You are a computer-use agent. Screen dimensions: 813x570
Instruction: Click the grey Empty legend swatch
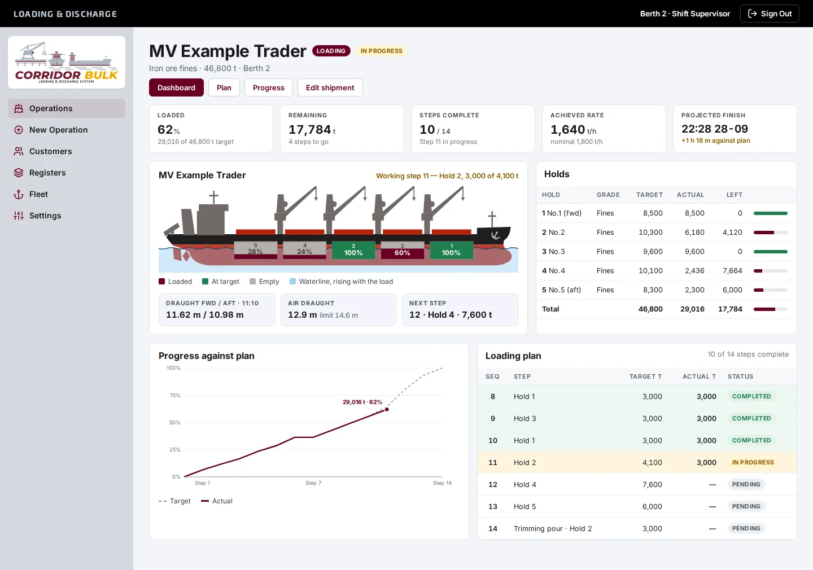253,282
